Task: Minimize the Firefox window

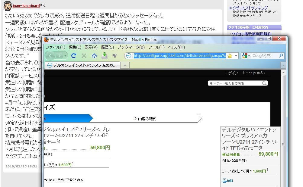Action: [x=261, y=39]
